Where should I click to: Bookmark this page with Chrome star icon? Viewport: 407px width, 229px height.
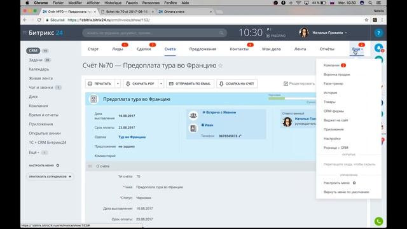[366, 20]
